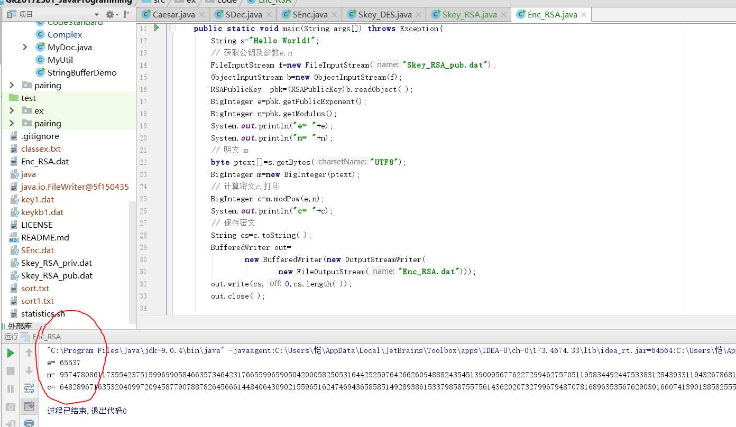Select 外部库 external libraries node
736x427 pixels.
[x=20, y=326]
